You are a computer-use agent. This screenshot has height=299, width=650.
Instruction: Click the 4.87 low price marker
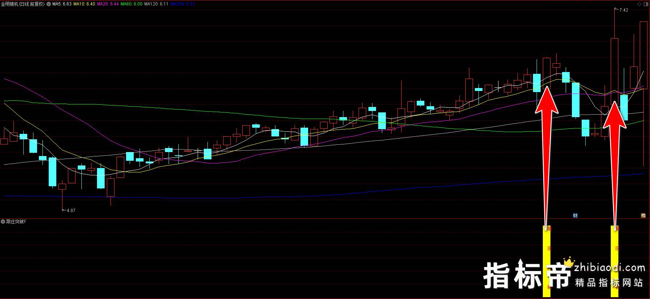(x=71, y=211)
